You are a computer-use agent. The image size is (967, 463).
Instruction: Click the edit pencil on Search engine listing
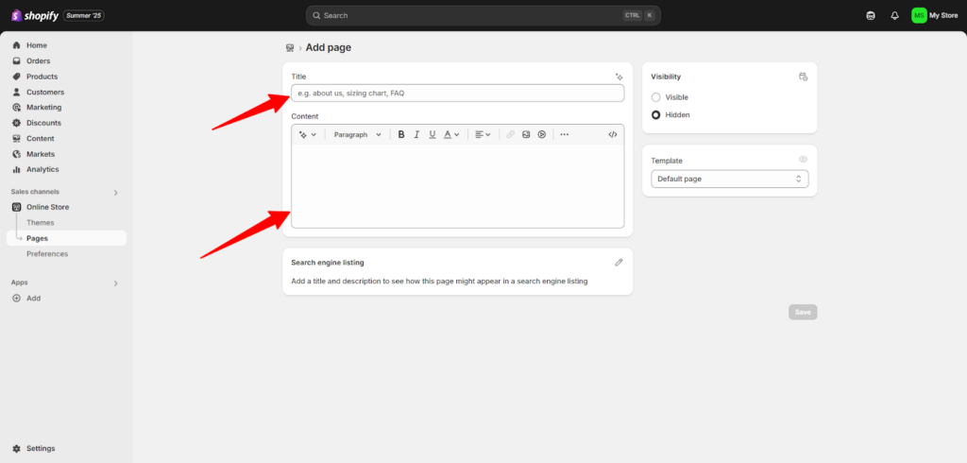(x=619, y=263)
